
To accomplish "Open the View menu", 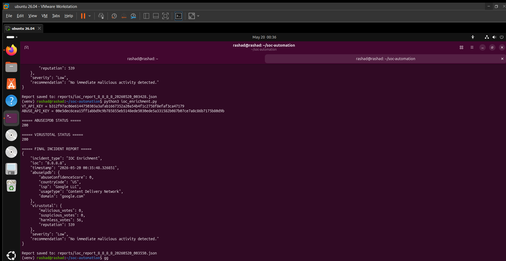I will pyautogui.click(x=33, y=16).
